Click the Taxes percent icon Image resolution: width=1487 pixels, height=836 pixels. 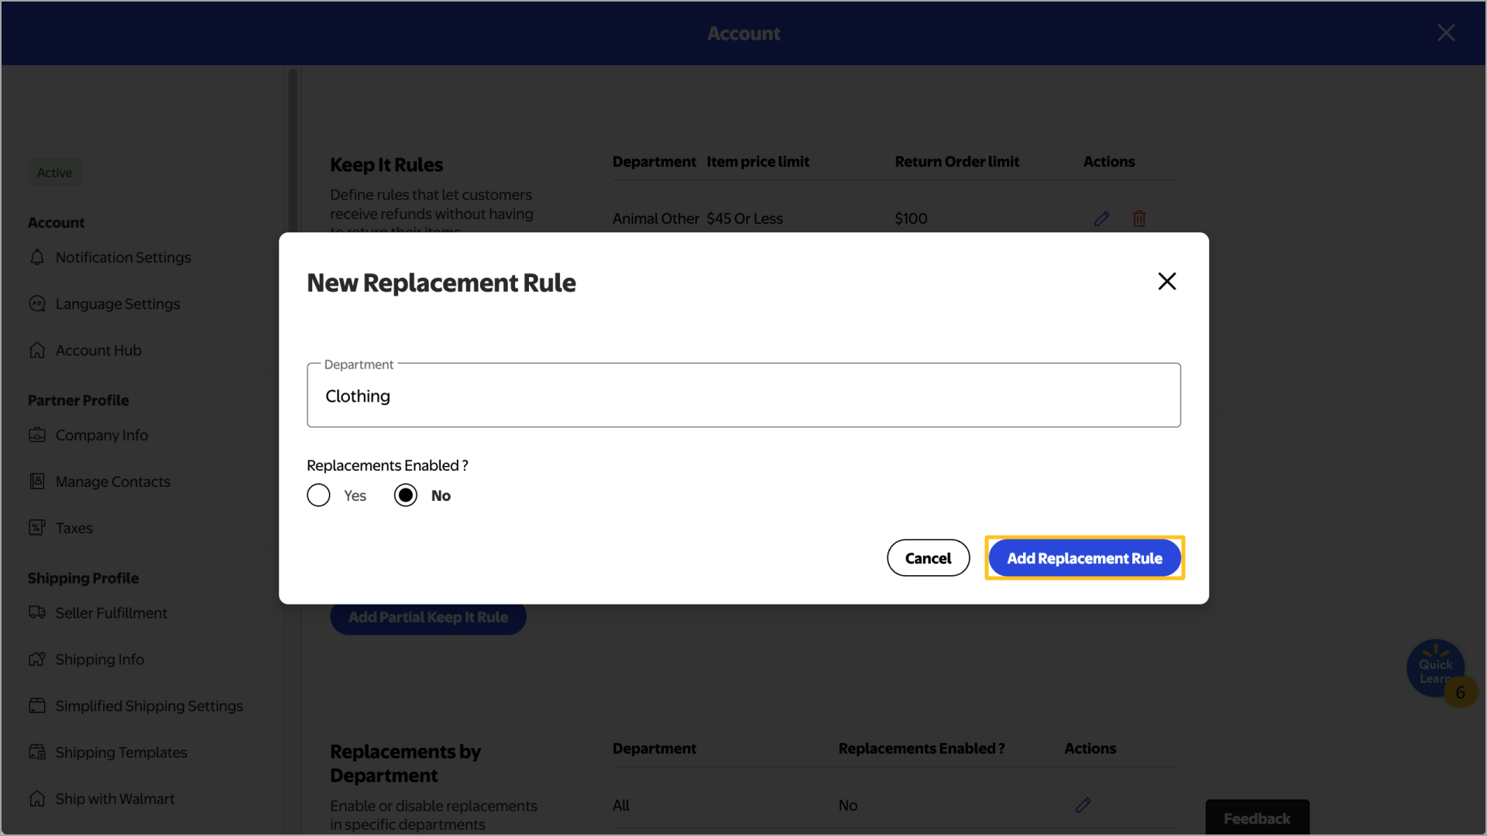pos(37,528)
